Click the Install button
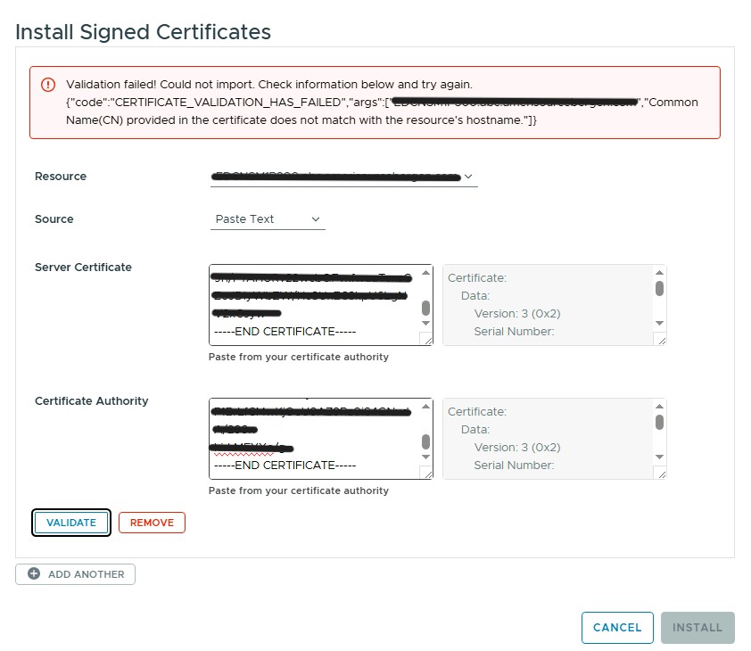Image resolution: width=751 pixels, height=651 pixels. [697, 628]
